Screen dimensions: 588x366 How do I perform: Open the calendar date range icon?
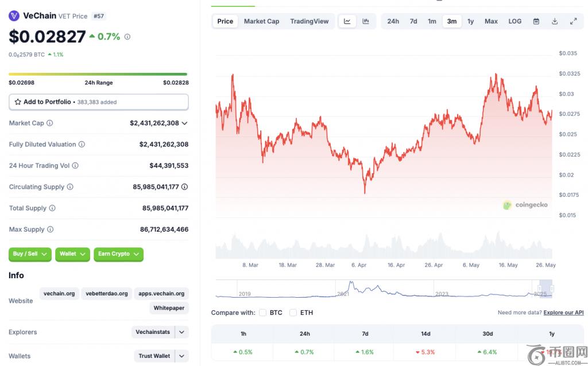536,21
